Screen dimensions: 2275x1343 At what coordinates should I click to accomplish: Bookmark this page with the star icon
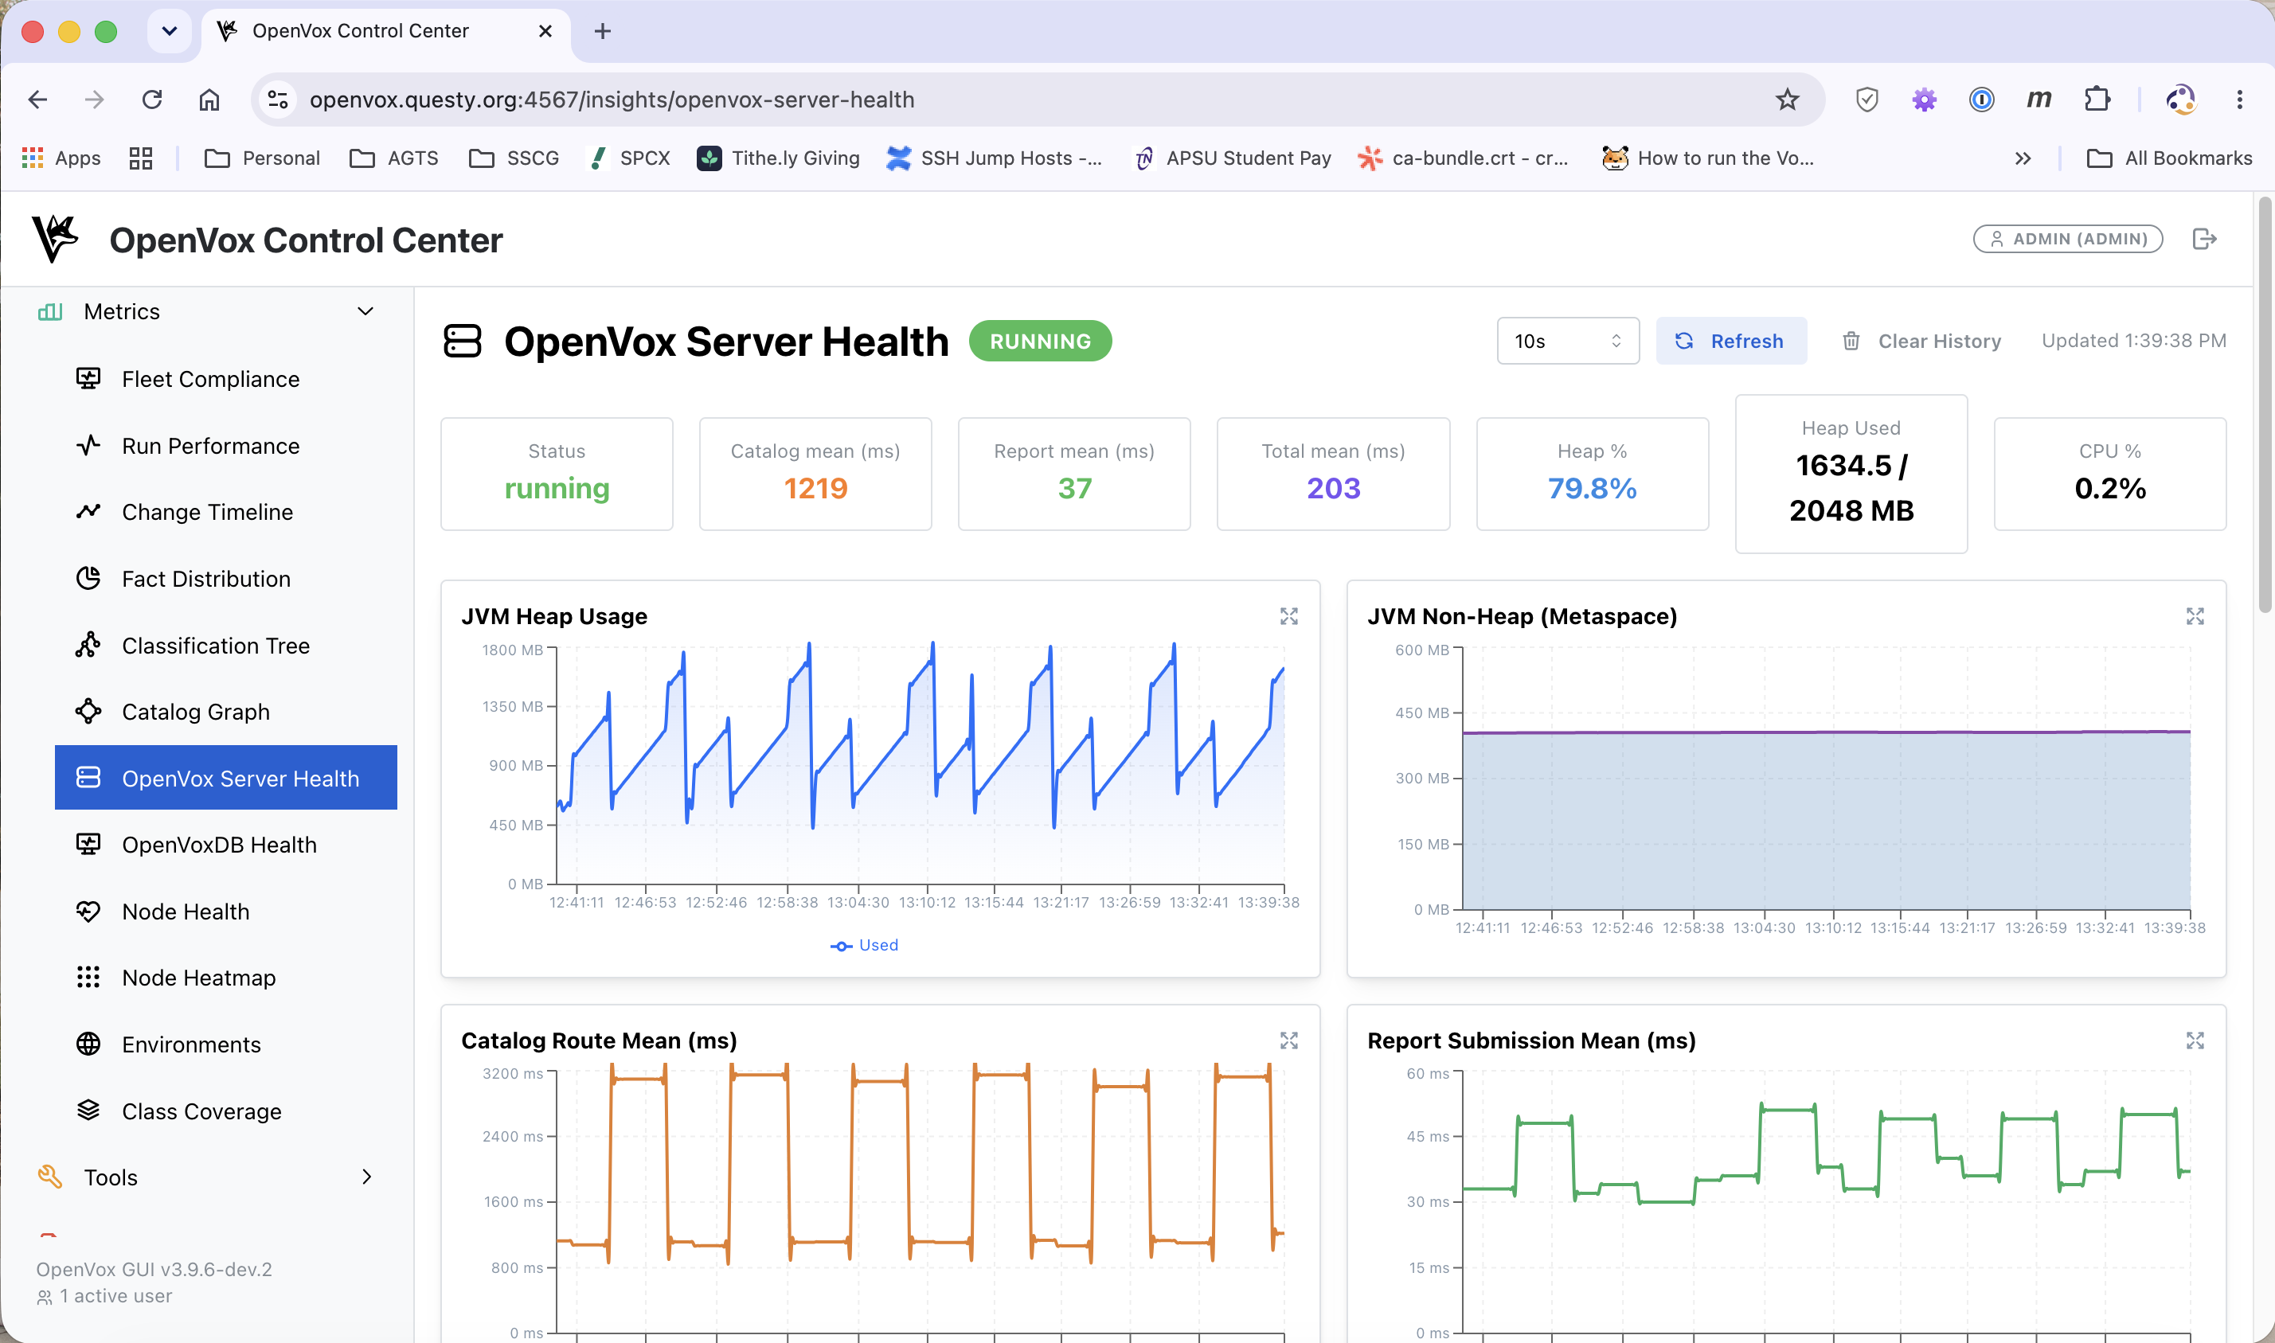click(x=1786, y=100)
